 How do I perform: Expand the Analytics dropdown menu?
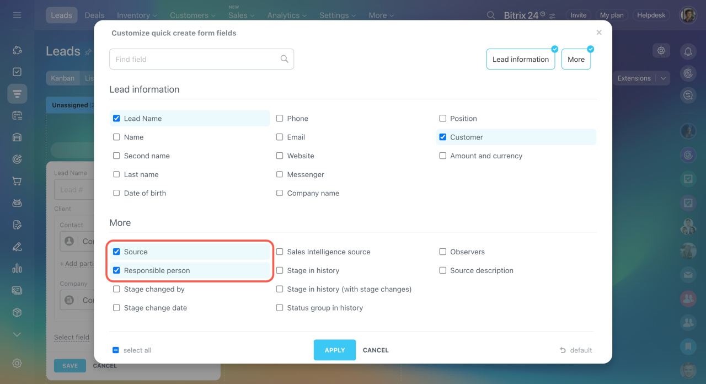pos(287,15)
